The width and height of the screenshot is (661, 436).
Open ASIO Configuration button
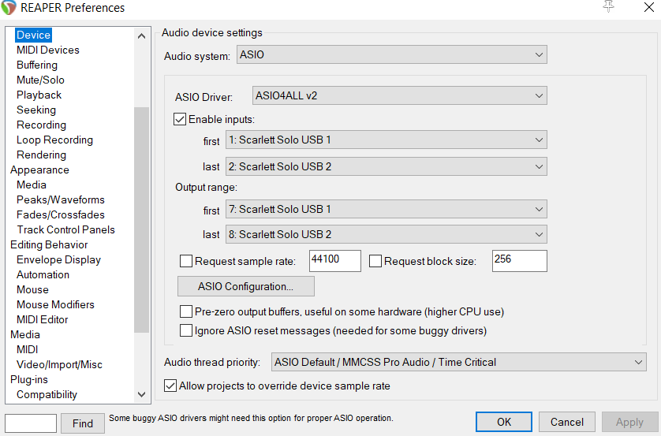pyautogui.click(x=246, y=286)
